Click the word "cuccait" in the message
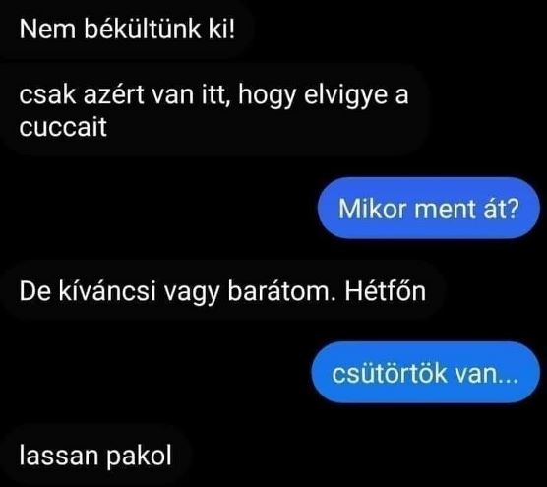This screenshot has height=487, width=547. pos(63,127)
